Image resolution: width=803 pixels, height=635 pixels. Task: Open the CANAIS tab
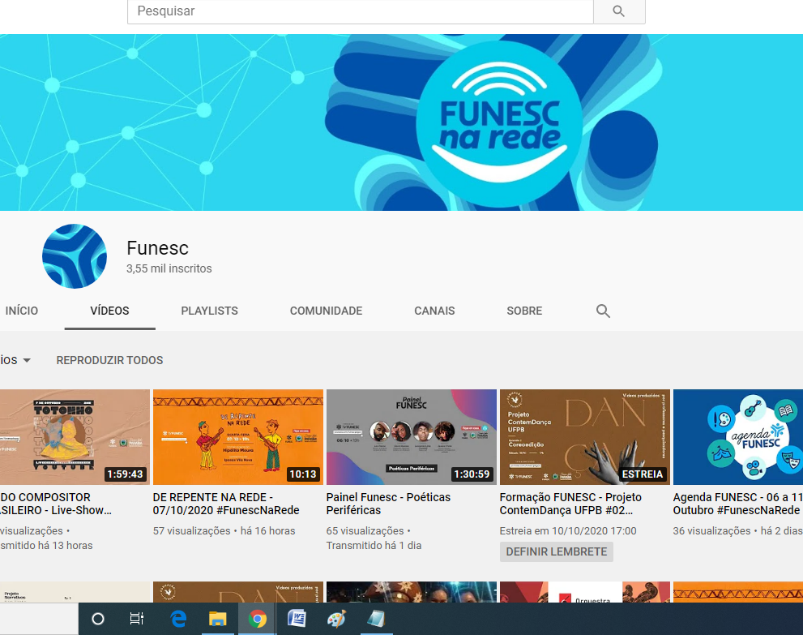(434, 311)
